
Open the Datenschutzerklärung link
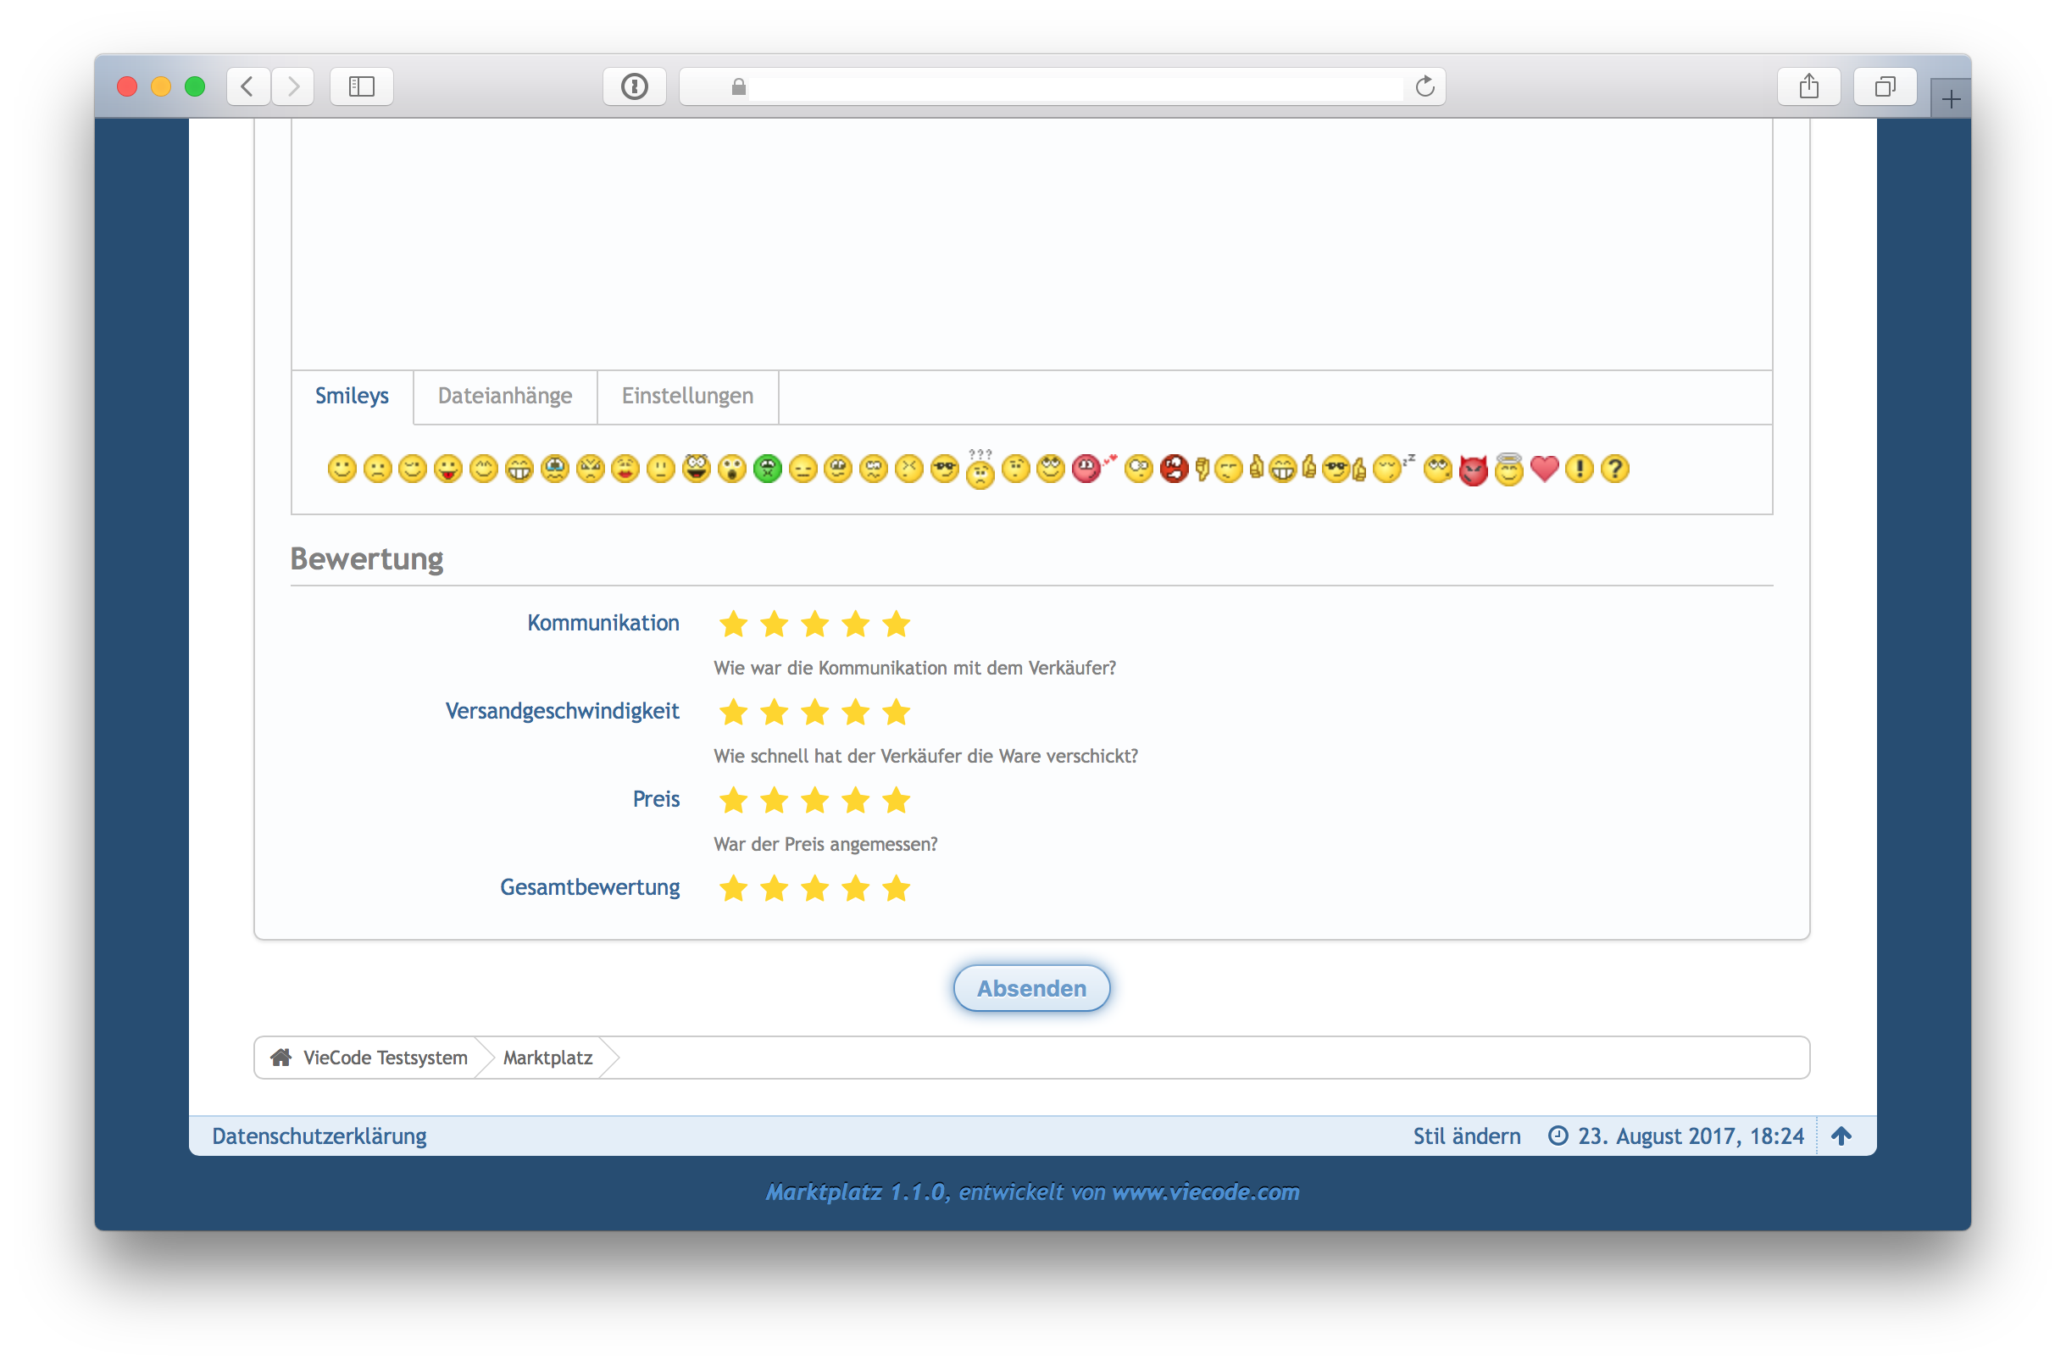pos(319,1136)
